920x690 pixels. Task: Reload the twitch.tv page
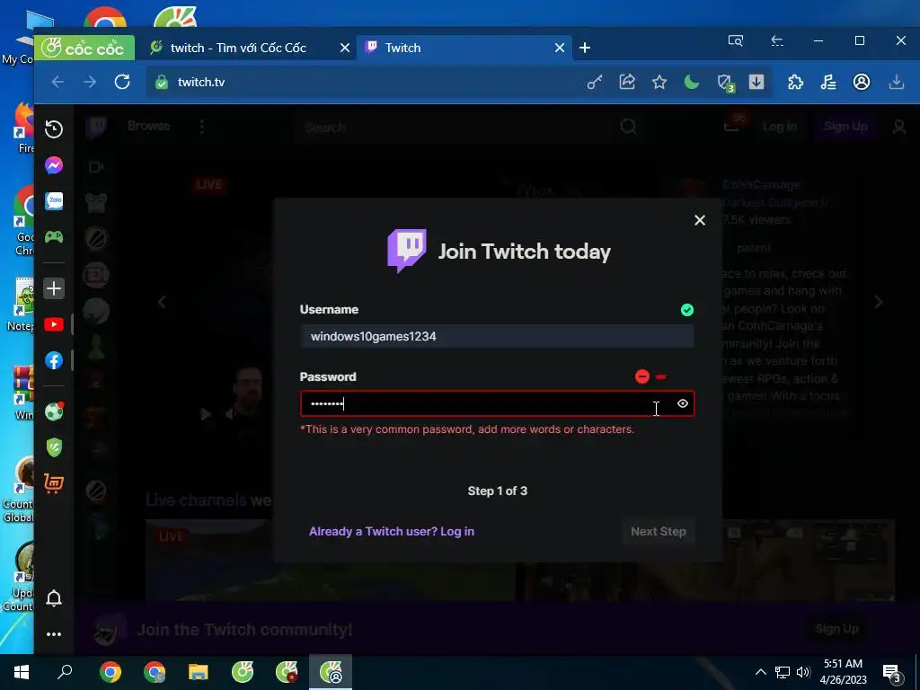pyautogui.click(x=122, y=82)
